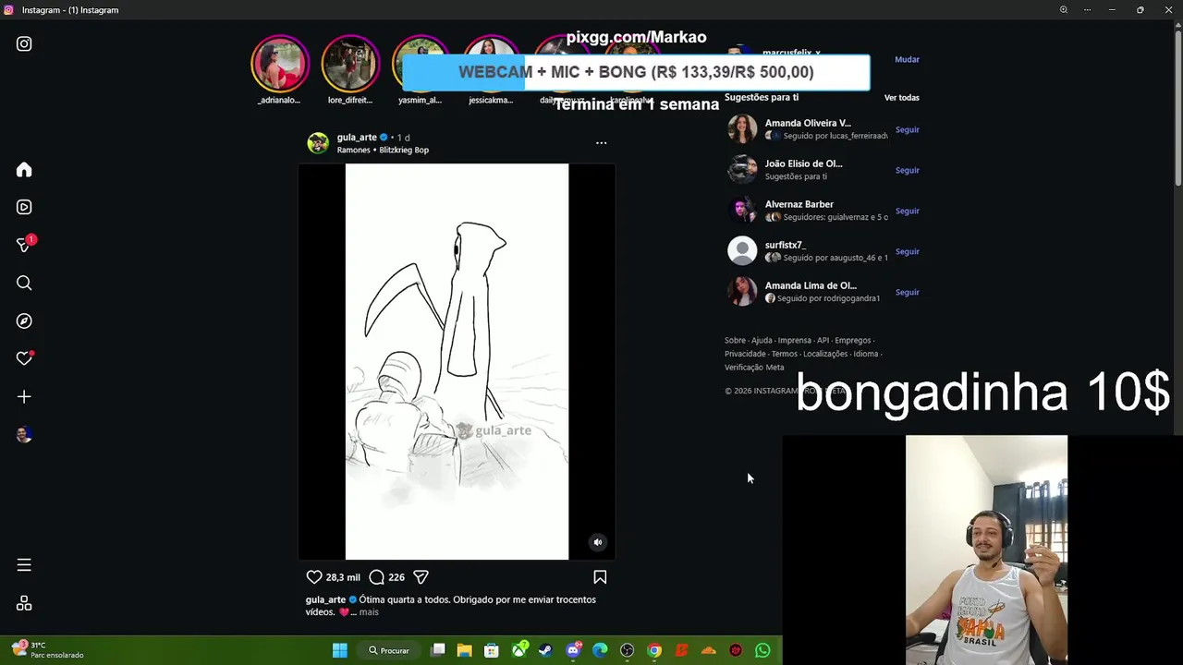Open the 'Ramones • Blitzkrieg Bop' audio link
Viewport: 1183px width, 665px height.
point(383,150)
